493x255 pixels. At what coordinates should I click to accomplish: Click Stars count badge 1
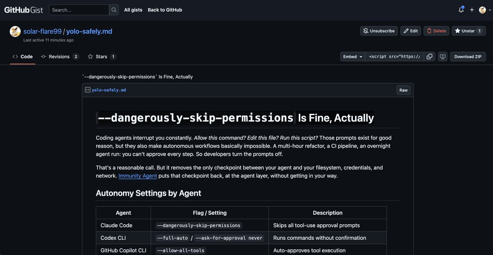(113, 57)
